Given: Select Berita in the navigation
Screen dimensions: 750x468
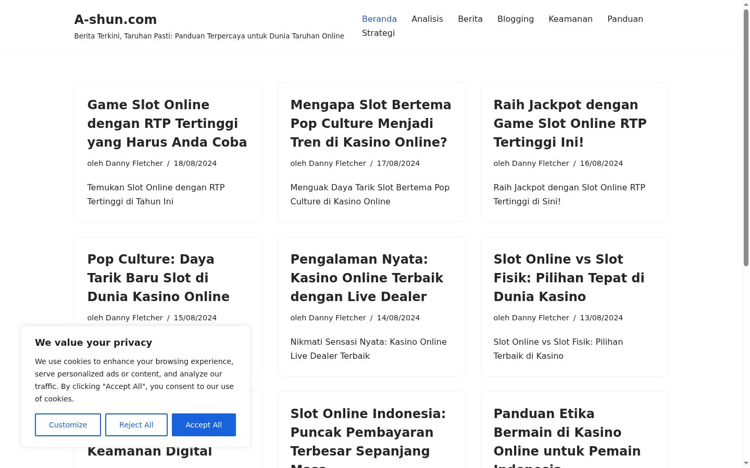Looking at the screenshot, I should point(470,19).
